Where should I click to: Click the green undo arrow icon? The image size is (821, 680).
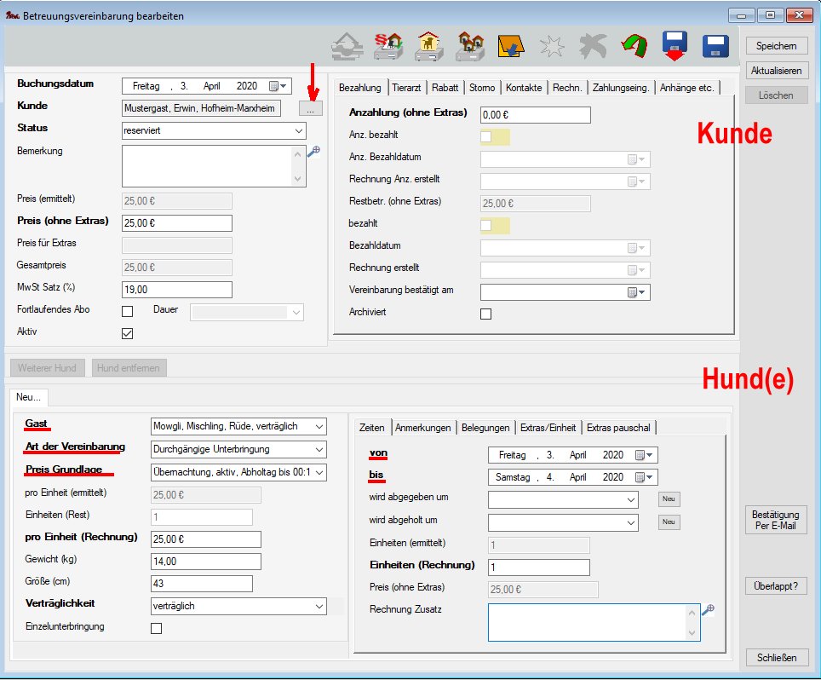click(633, 45)
